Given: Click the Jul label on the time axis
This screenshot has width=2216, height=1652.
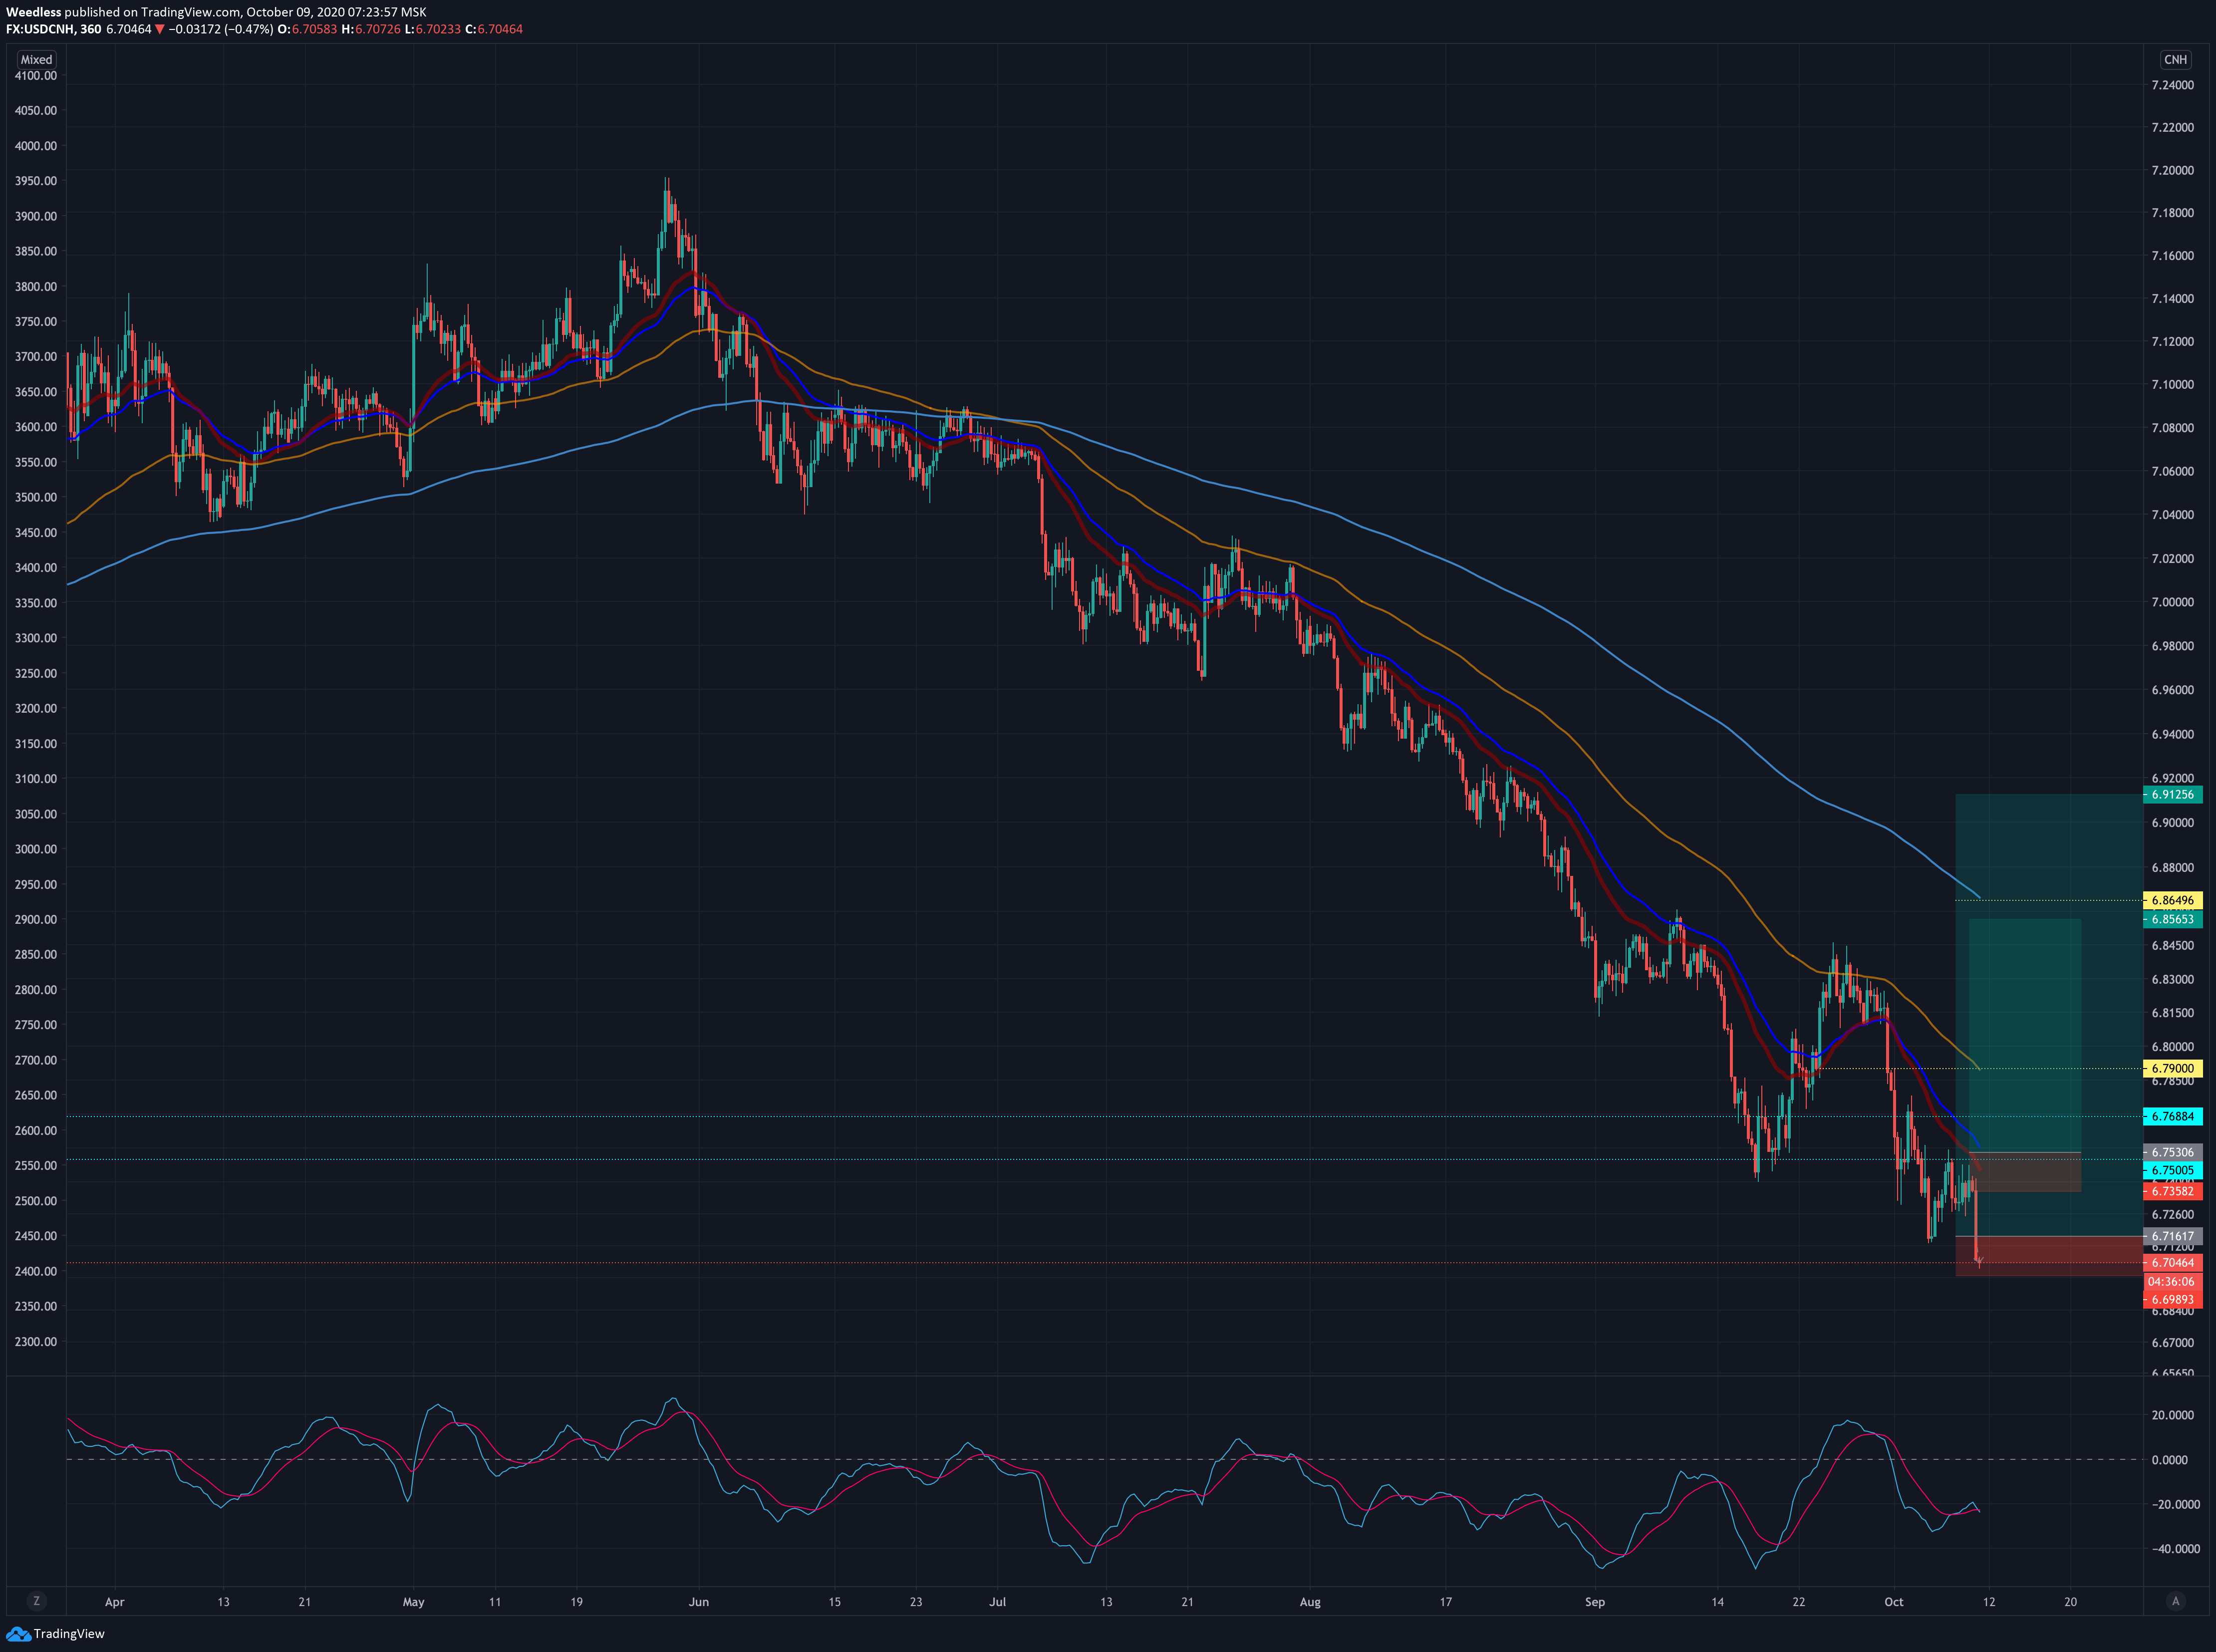Looking at the screenshot, I should (997, 1602).
